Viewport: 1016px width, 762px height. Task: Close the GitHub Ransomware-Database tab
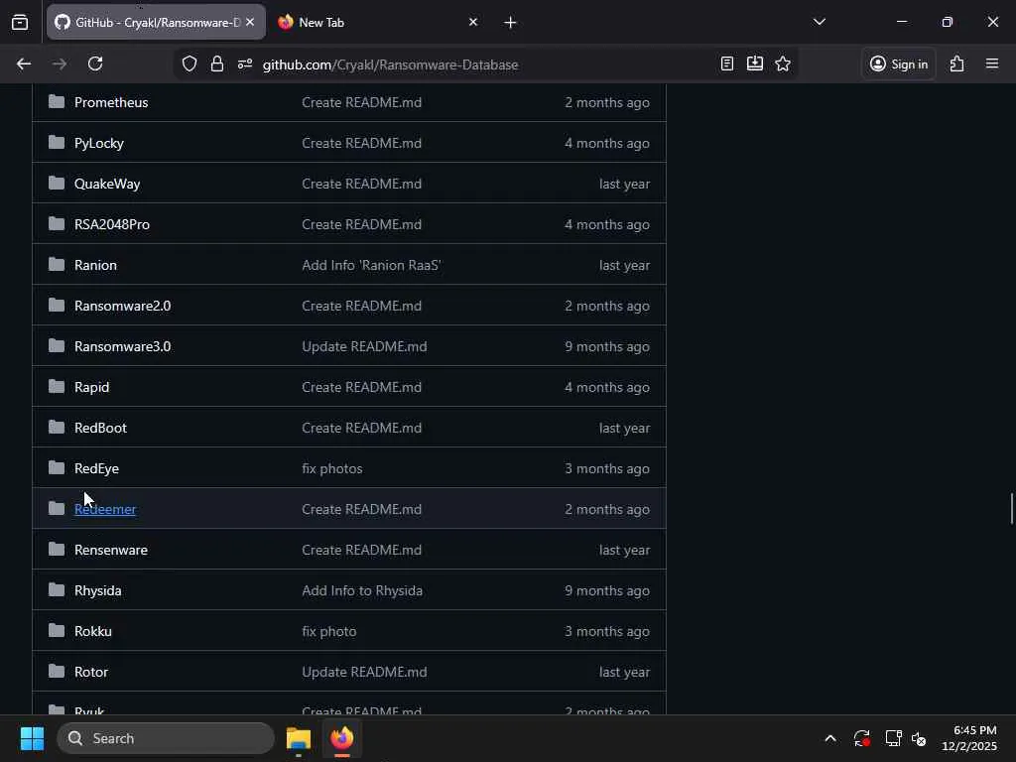[x=250, y=22]
